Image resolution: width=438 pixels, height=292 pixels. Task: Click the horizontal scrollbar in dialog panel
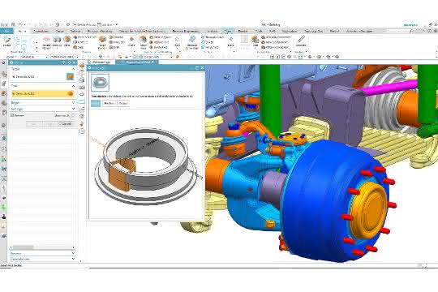point(23,247)
